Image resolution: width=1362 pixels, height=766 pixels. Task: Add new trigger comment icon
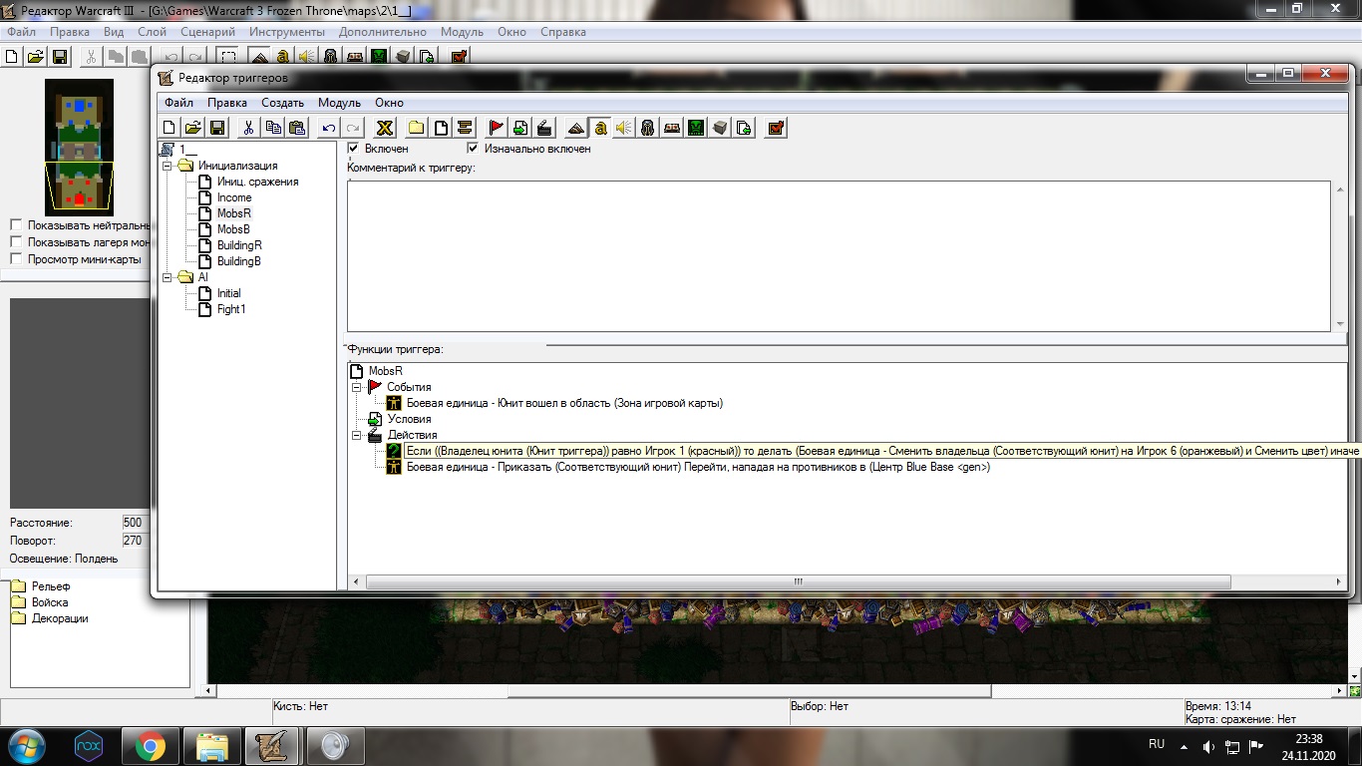(465, 128)
